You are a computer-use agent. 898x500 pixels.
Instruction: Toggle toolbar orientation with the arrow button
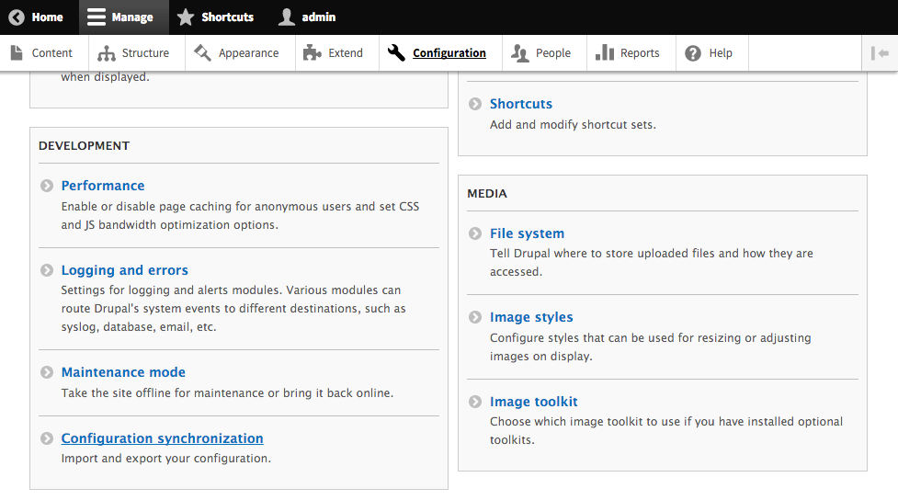[x=880, y=53]
